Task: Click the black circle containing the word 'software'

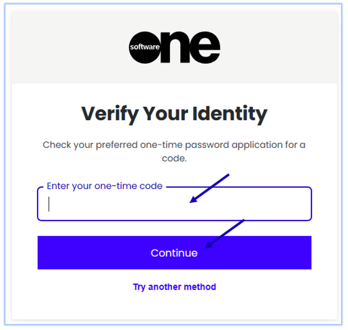Action: (145, 48)
